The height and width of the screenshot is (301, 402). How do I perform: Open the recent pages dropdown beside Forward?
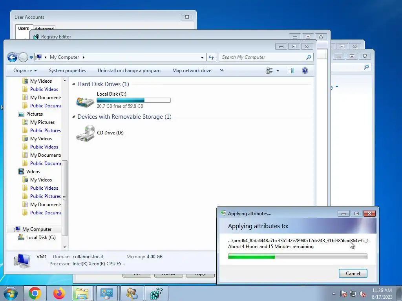click(31, 58)
